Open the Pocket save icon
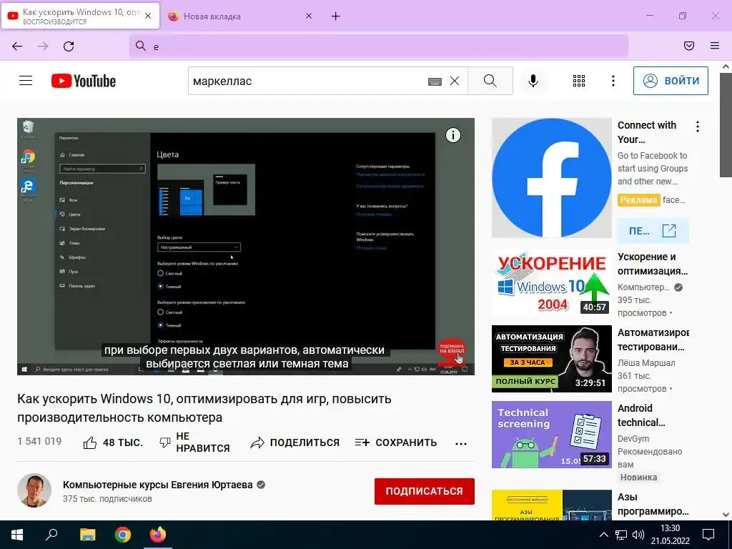This screenshot has height=549, width=732. (689, 46)
